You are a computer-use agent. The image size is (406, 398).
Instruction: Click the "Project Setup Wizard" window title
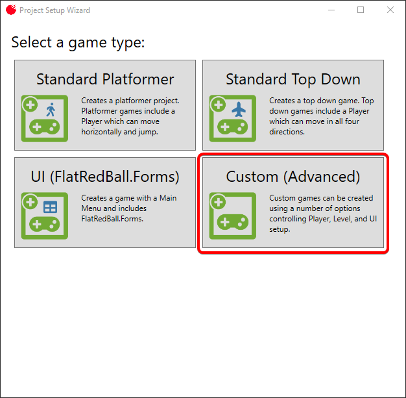[x=54, y=10]
